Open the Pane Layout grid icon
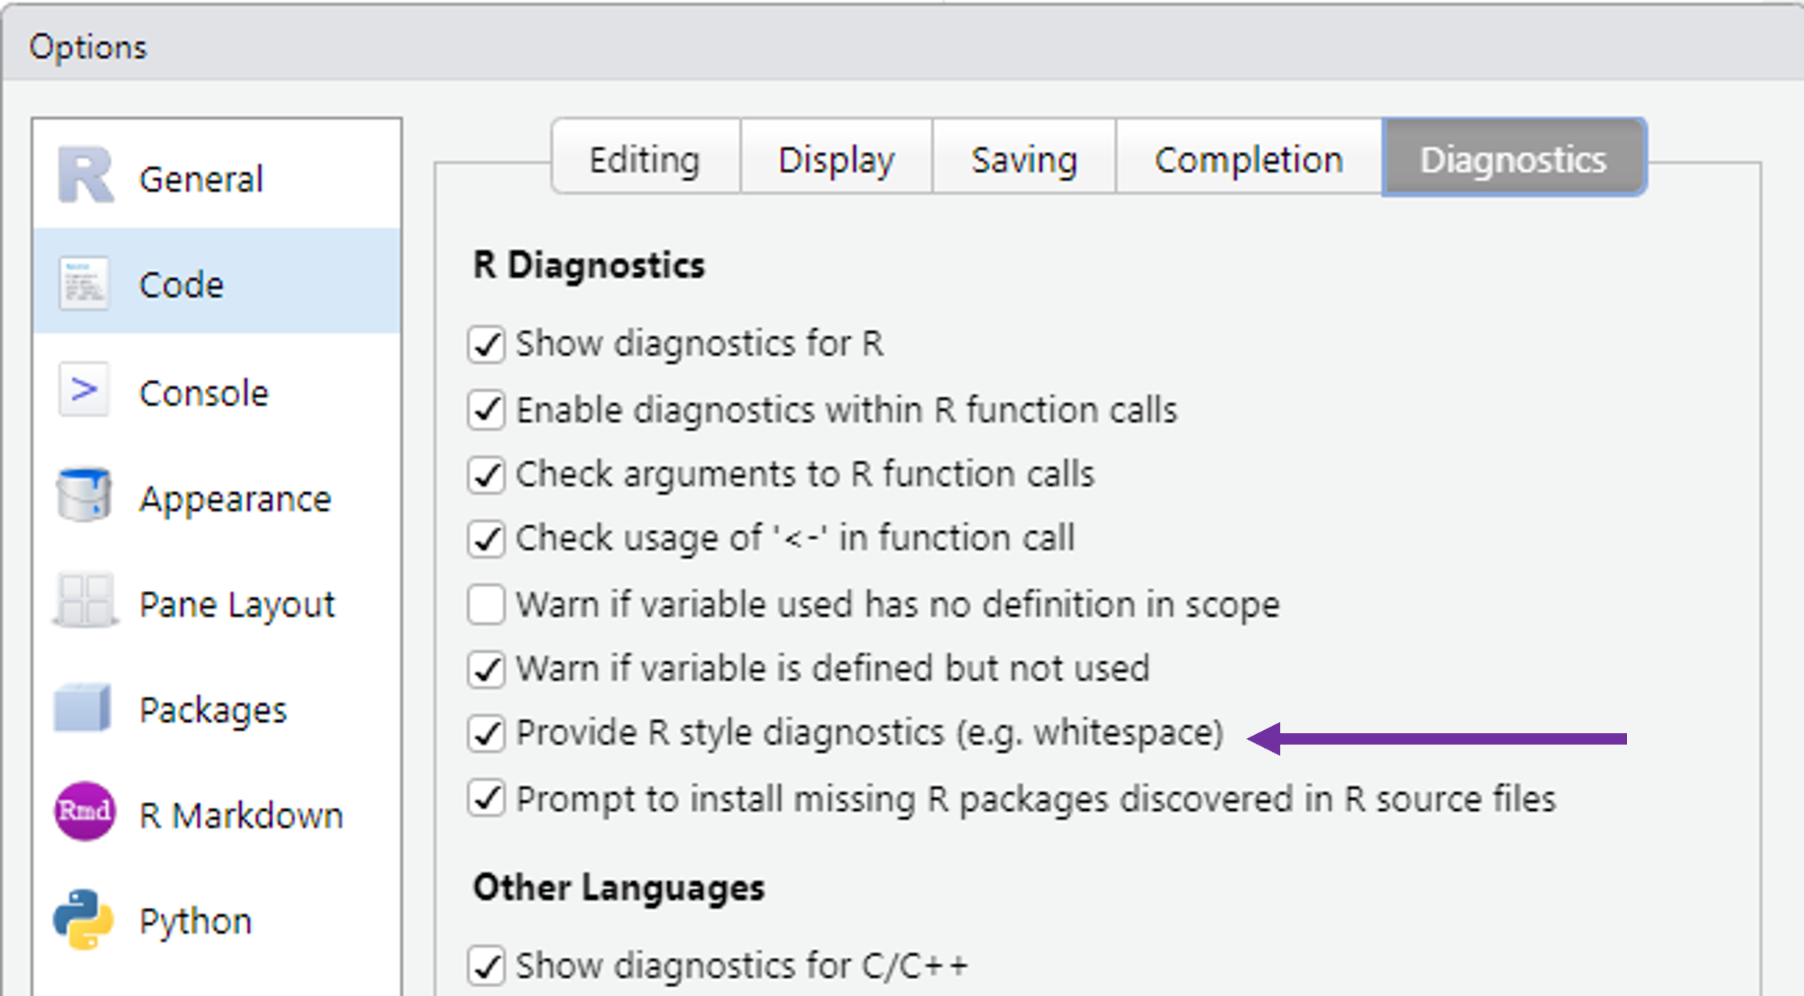The image size is (1804, 996). [x=84, y=601]
